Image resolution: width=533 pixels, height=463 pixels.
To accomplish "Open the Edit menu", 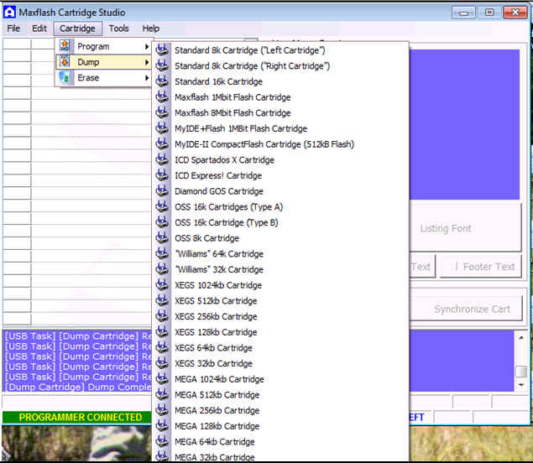I will 39,29.
